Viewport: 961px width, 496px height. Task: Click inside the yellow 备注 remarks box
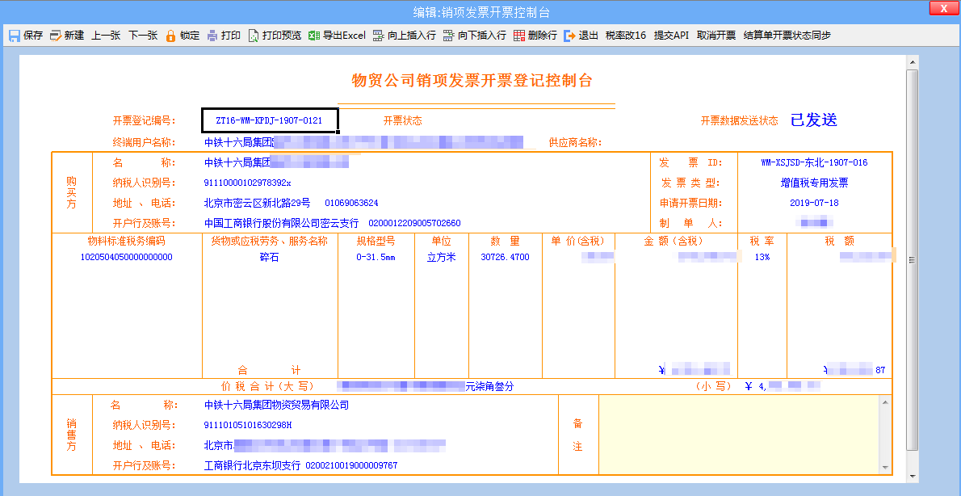pos(739,435)
